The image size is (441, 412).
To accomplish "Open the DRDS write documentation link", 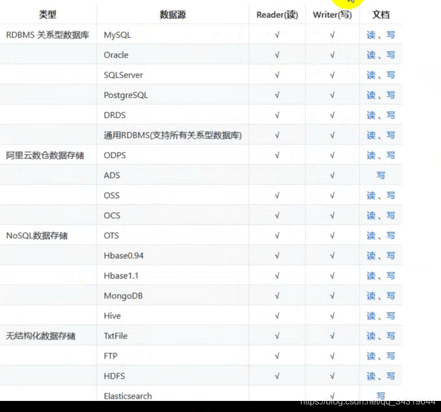I will pyautogui.click(x=391, y=115).
